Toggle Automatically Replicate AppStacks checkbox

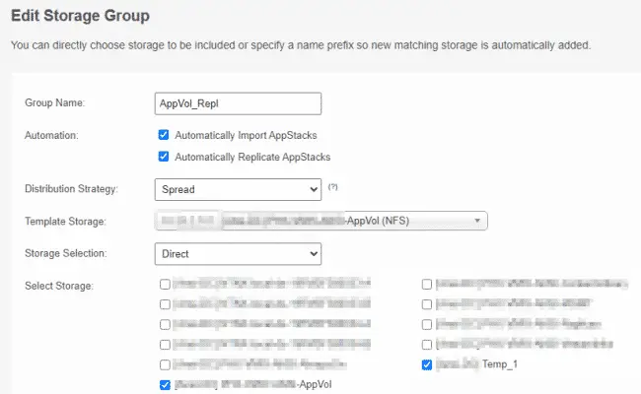(x=164, y=157)
